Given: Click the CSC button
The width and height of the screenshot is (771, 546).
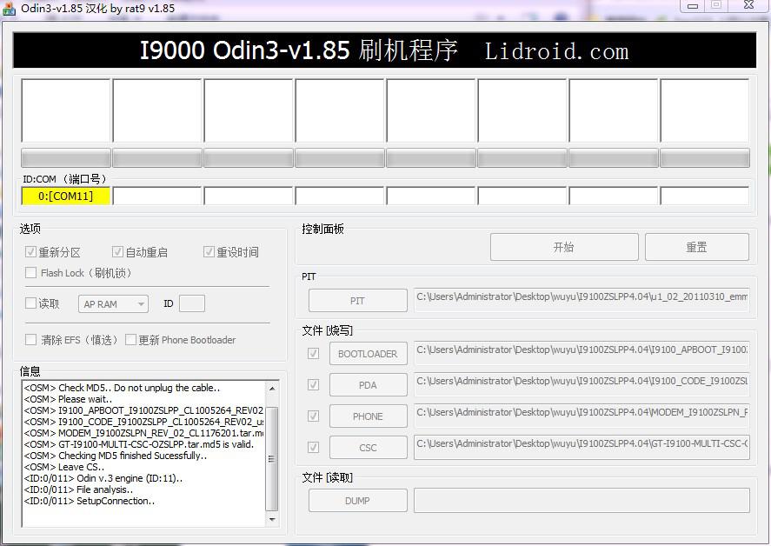Looking at the screenshot, I should 369,447.
